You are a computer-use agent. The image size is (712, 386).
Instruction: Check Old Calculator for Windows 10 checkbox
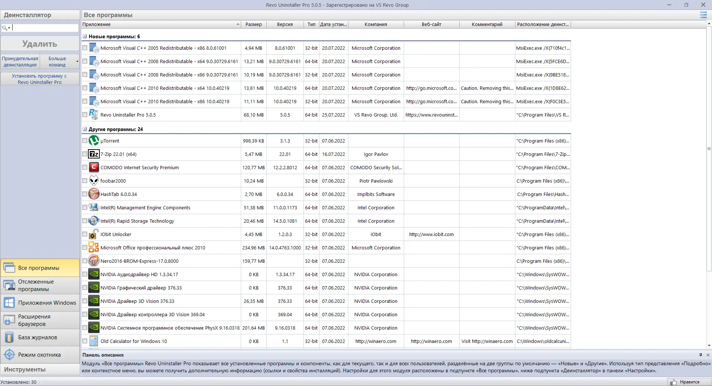(85, 341)
